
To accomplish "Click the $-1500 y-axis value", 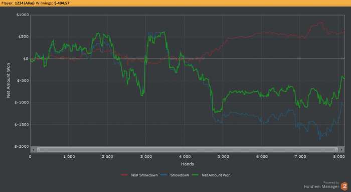I will tap(22, 125).
